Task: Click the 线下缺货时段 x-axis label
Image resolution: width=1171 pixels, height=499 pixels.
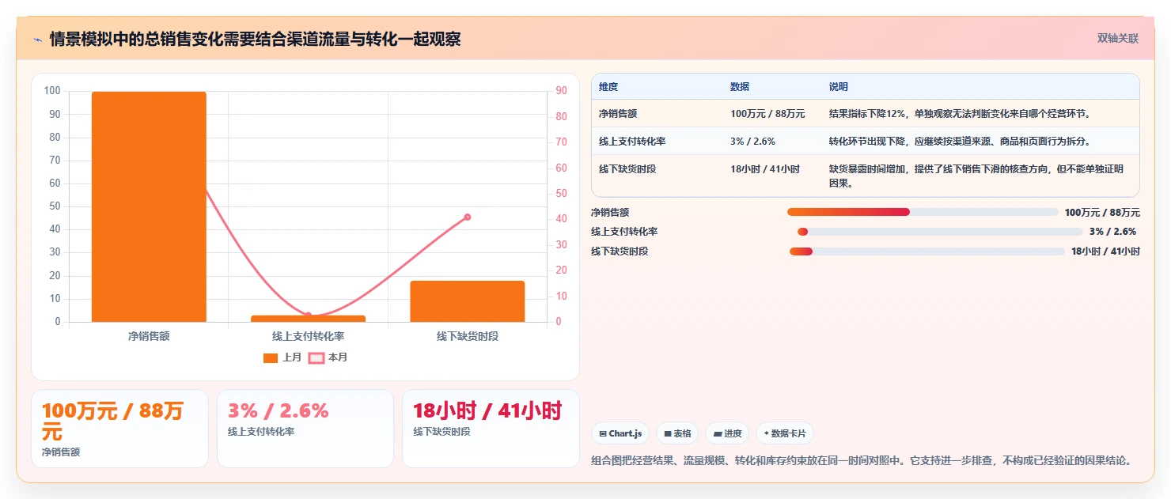Action: click(468, 336)
